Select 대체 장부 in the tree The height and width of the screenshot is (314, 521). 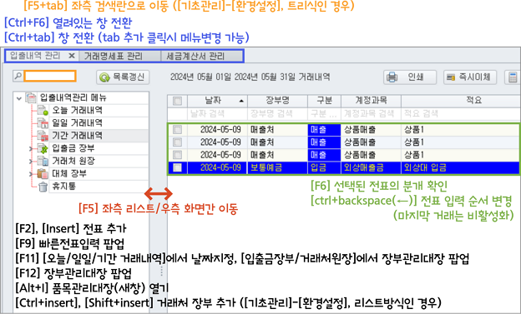click(x=69, y=173)
